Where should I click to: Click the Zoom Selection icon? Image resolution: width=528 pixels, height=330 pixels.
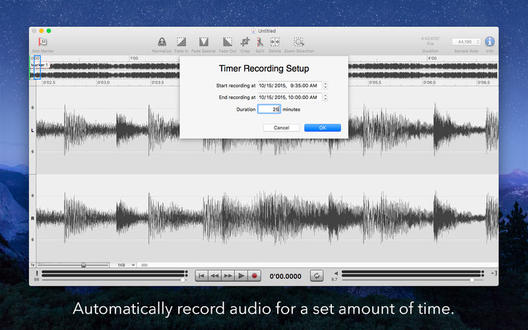299,42
